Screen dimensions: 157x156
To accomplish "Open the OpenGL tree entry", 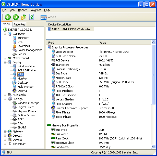I will 22,91.
